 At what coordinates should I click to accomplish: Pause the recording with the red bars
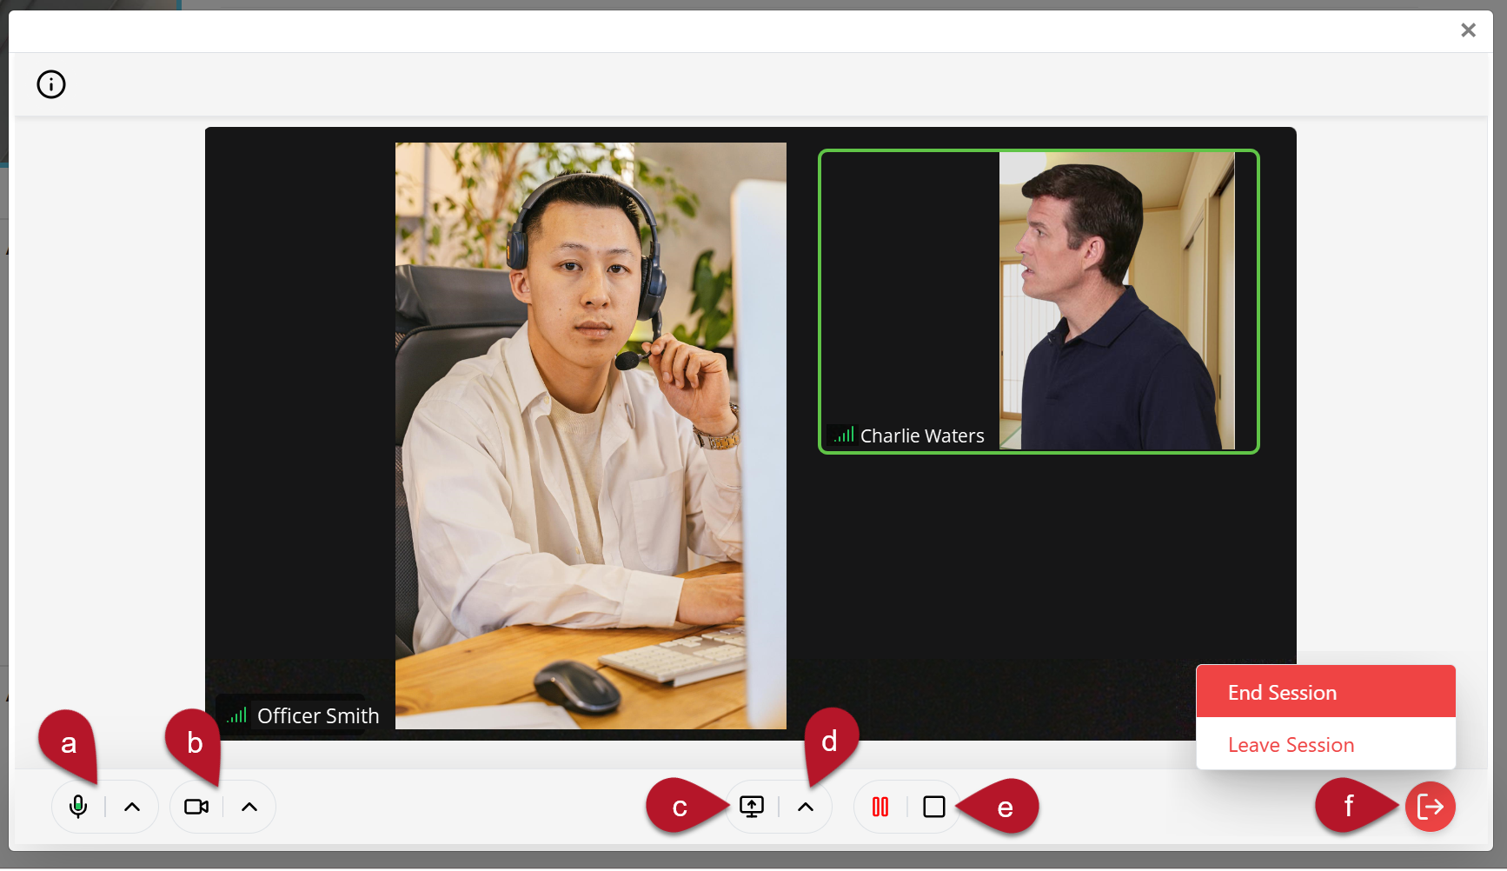tap(880, 807)
